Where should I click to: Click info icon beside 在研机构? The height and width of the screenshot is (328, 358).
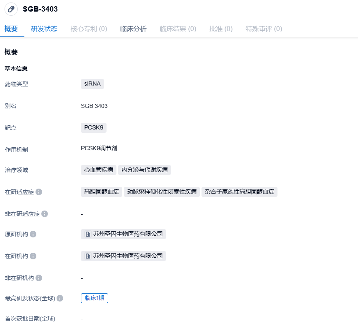click(33, 256)
